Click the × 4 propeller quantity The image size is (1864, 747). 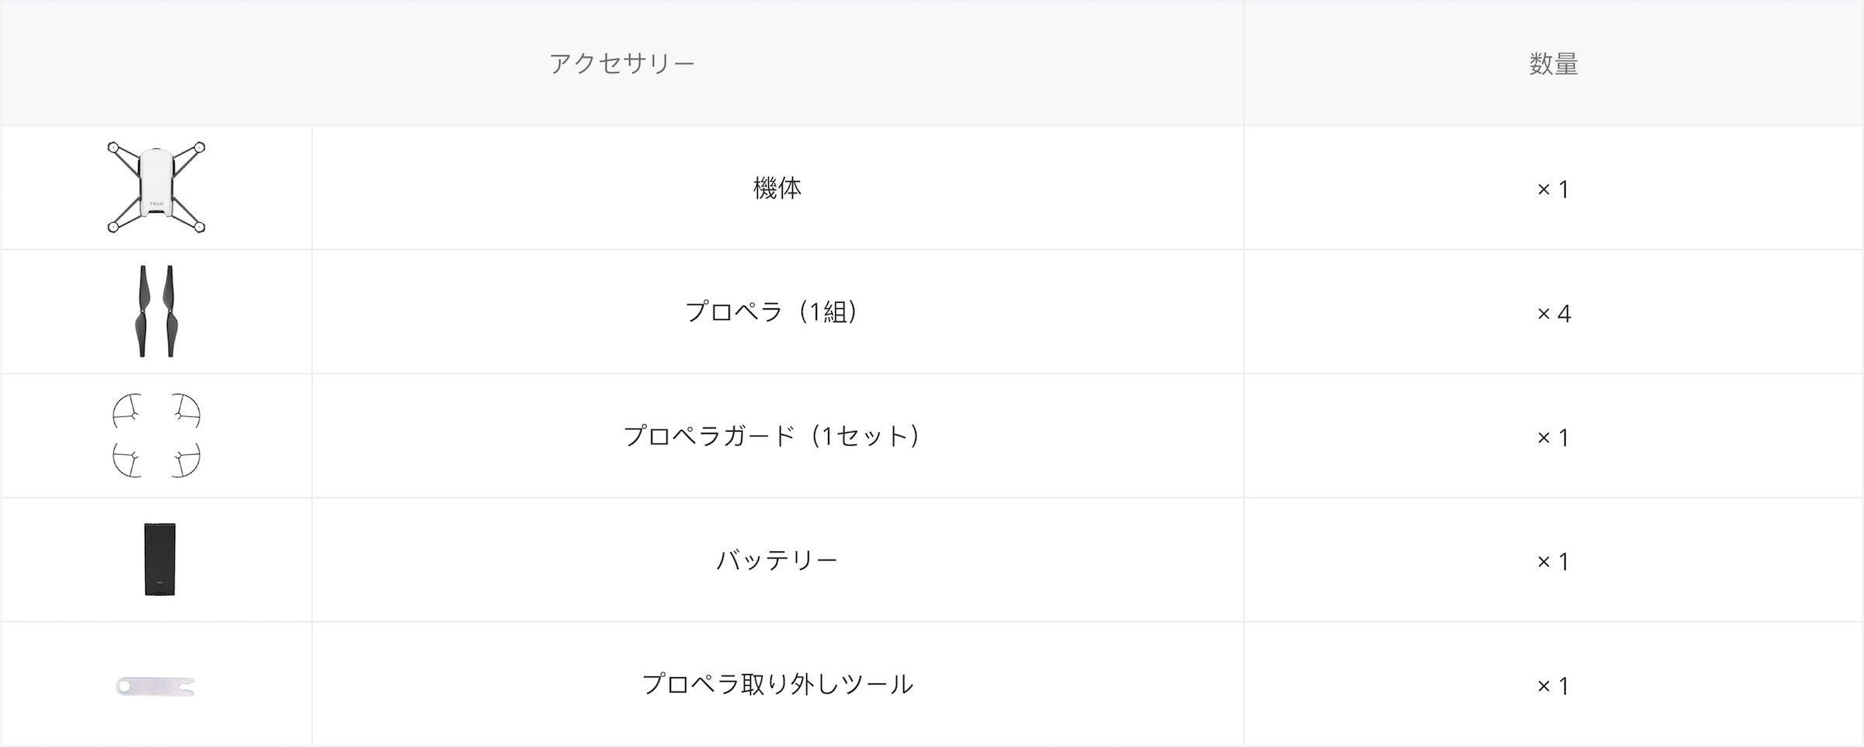click(1553, 314)
